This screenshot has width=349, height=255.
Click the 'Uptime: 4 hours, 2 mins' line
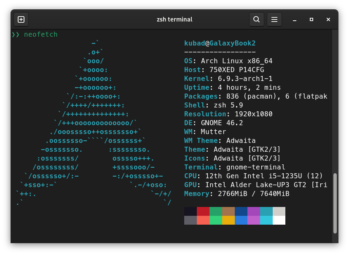[232, 87]
